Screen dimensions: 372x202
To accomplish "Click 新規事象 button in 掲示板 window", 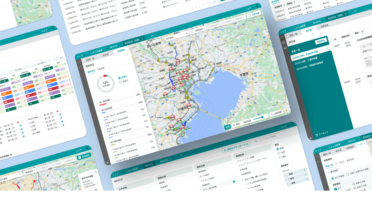I will tap(321, 41).
